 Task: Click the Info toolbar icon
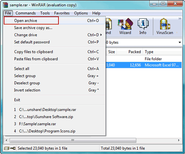[143, 26]
